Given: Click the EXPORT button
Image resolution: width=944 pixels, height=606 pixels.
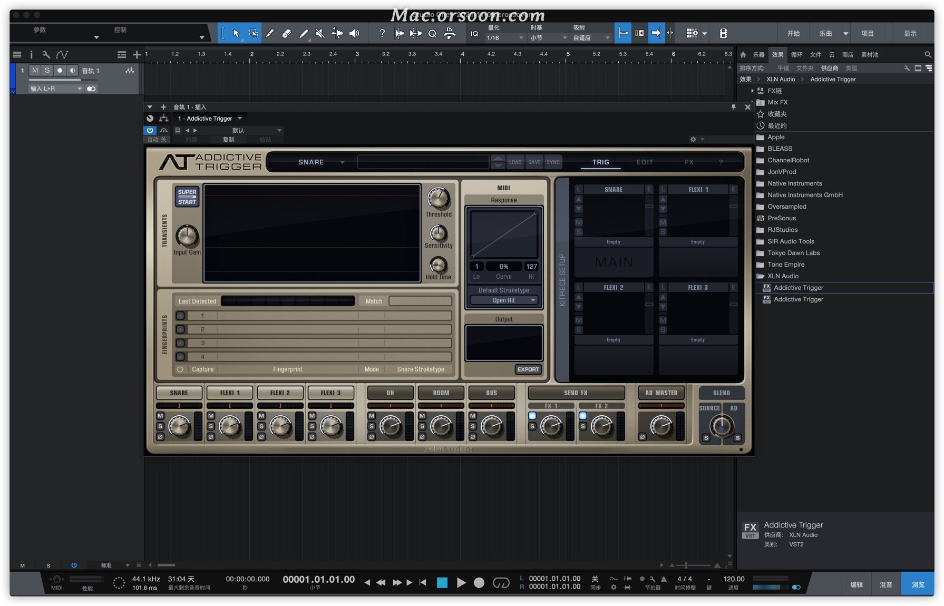Looking at the screenshot, I should click(528, 369).
